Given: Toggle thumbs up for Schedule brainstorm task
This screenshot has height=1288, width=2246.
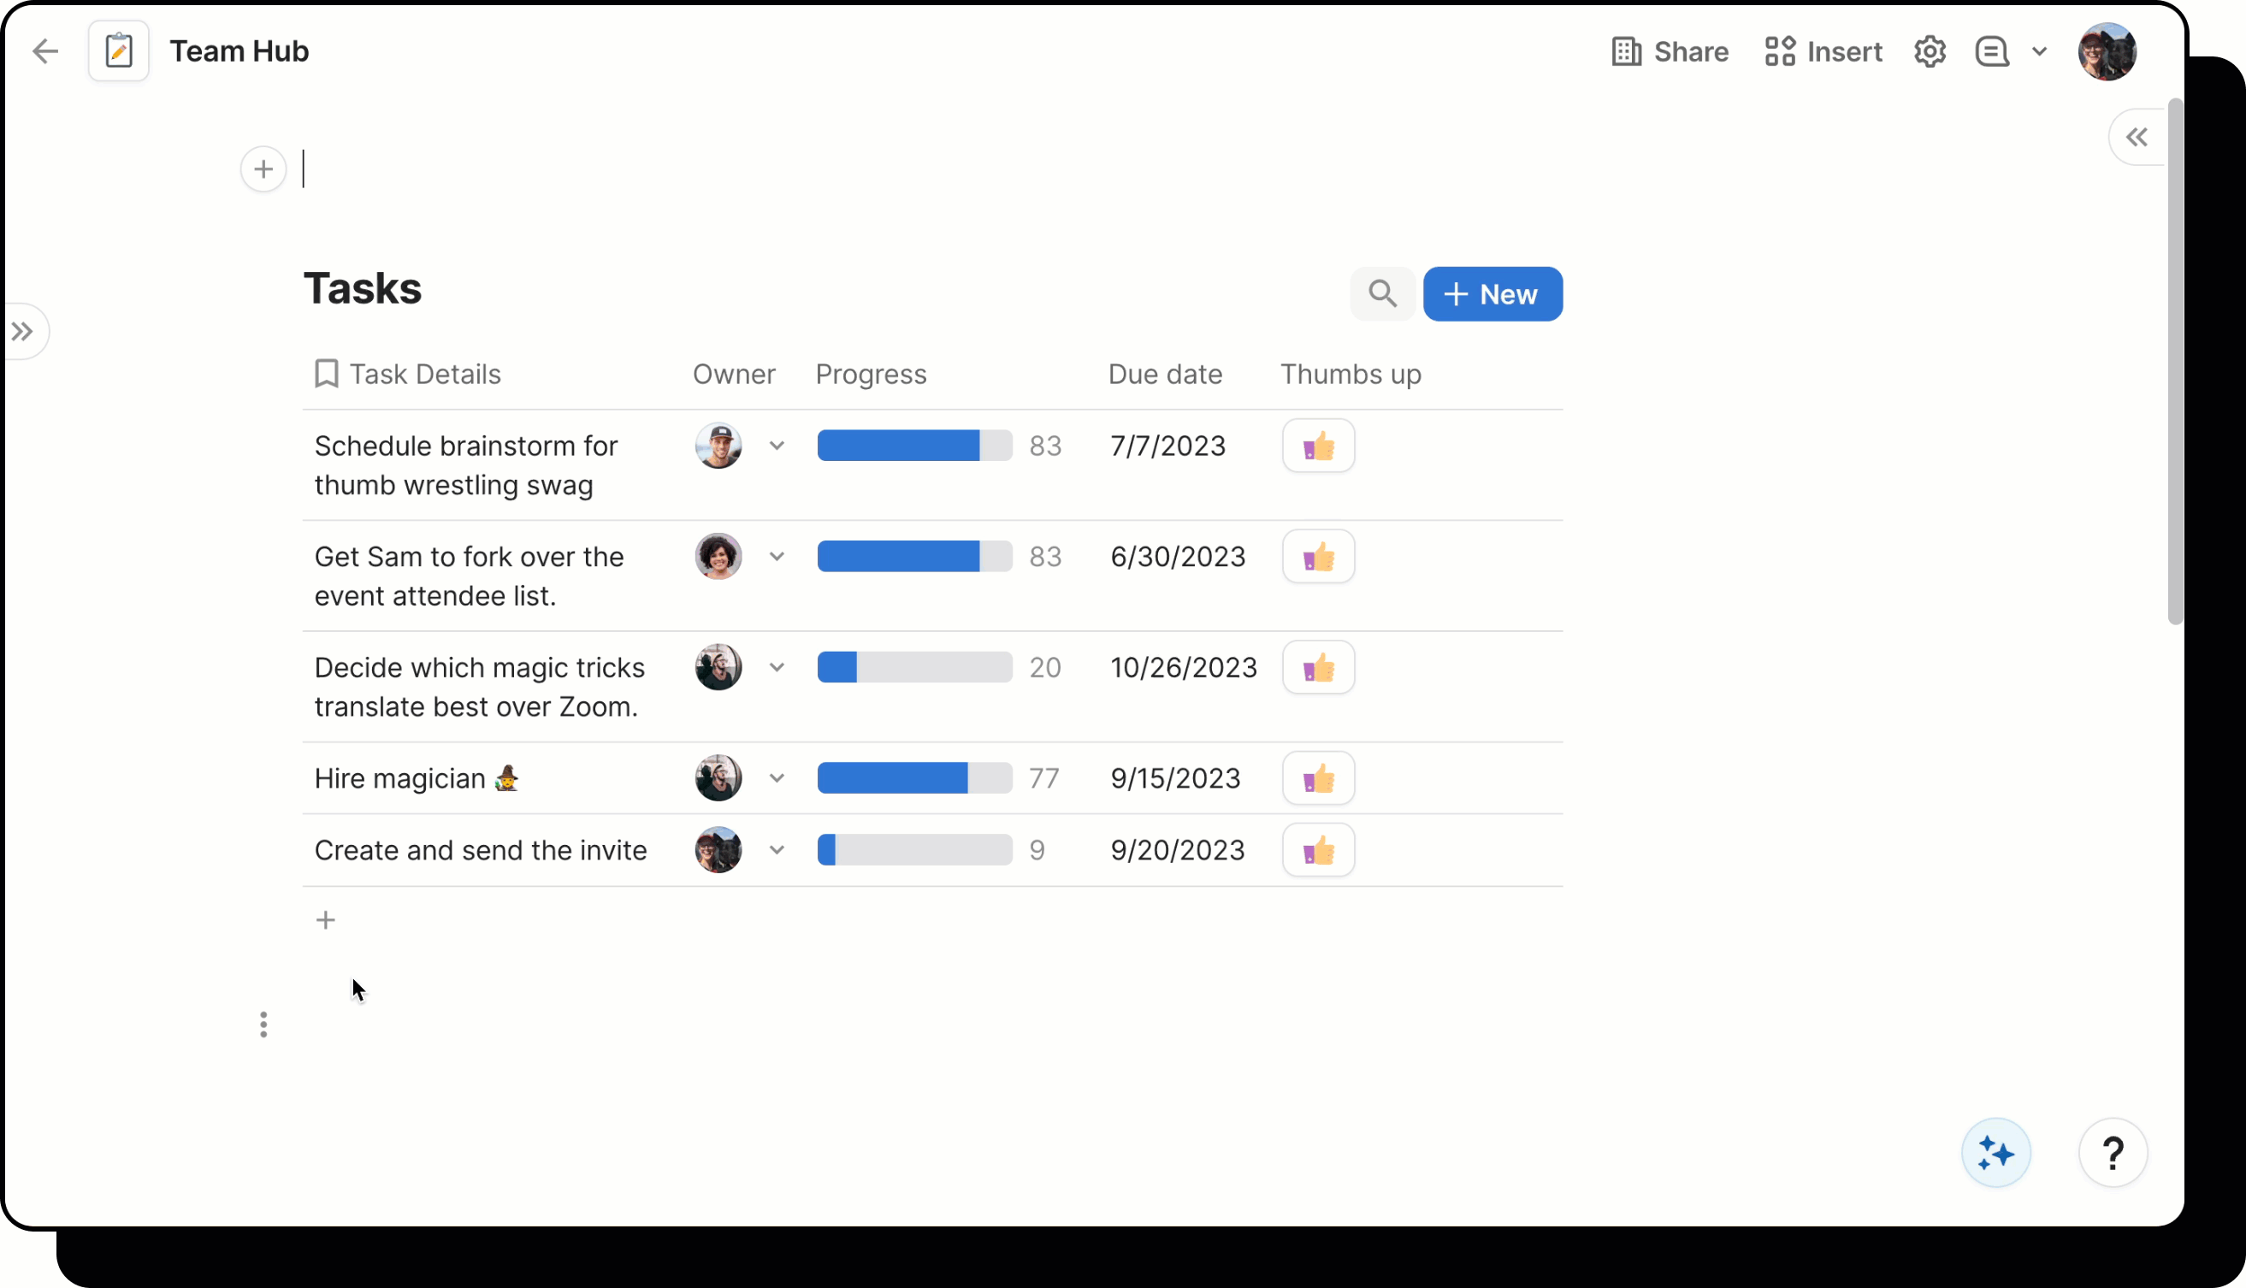Looking at the screenshot, I should pyautogui.click(x=1318, y=446).
